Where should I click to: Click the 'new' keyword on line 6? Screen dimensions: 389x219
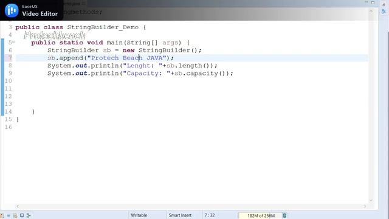[x=128, y=50]
